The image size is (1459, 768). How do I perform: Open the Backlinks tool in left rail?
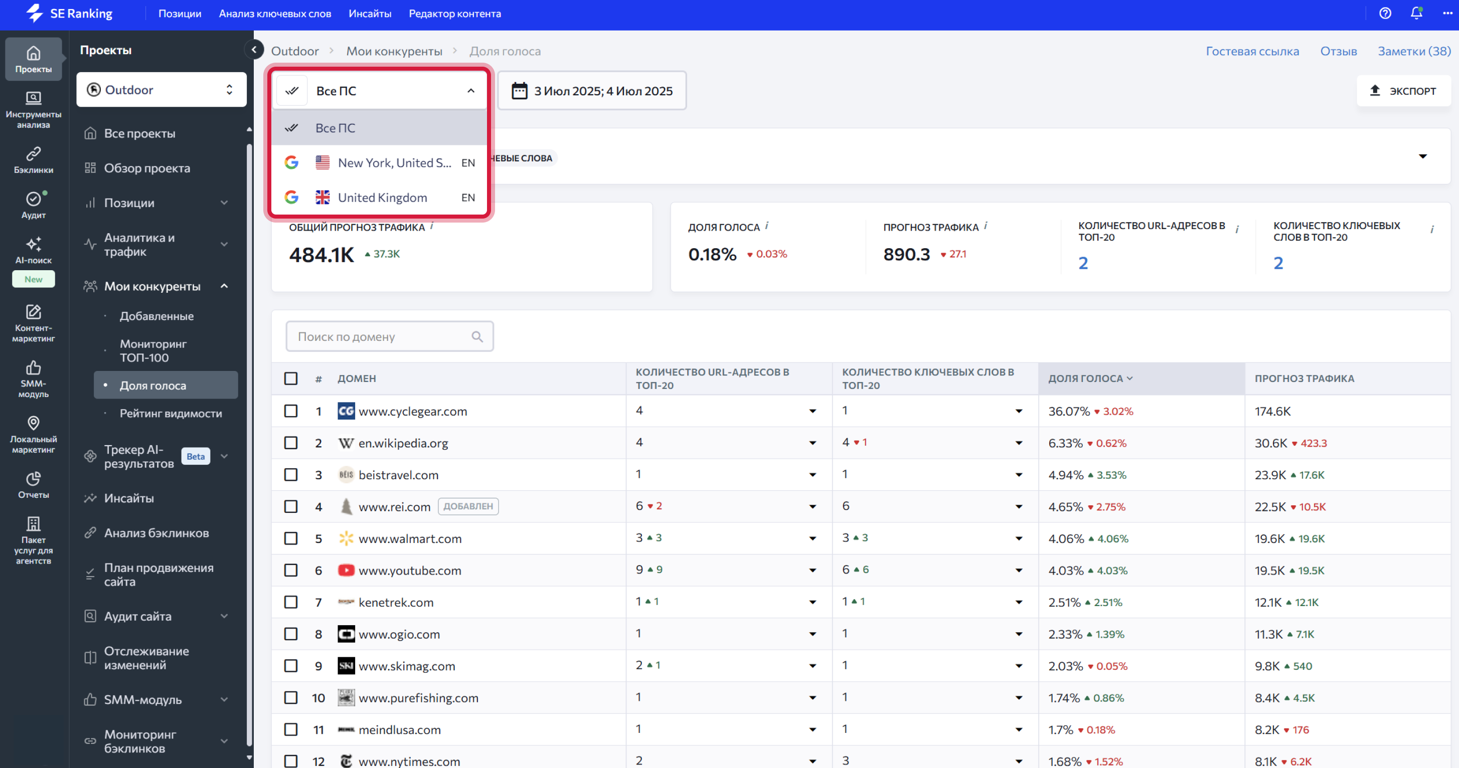click(x=34, y=159)
